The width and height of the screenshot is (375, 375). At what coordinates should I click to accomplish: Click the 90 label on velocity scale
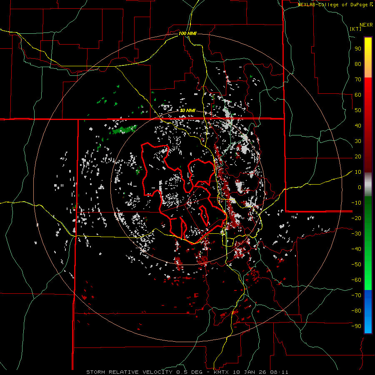[357, 48]
